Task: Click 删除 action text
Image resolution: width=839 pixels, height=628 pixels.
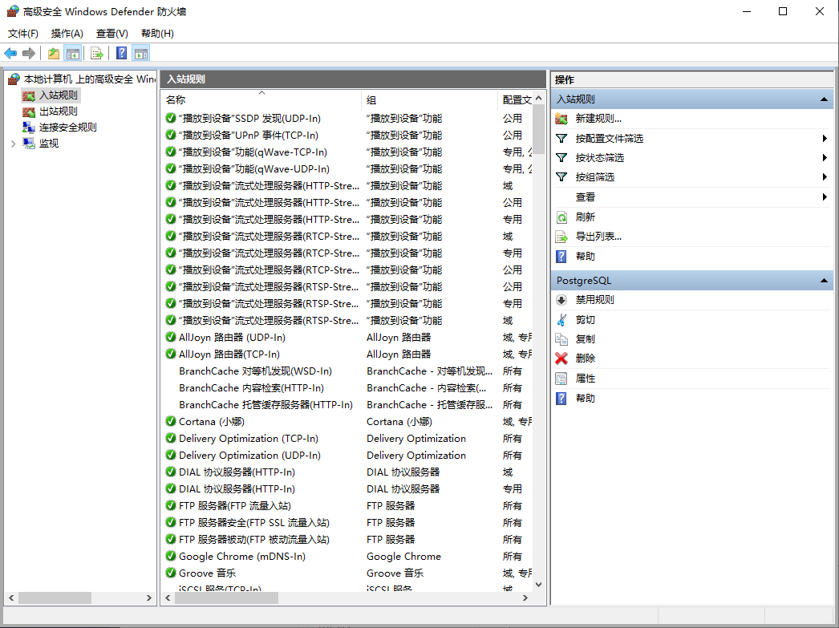Action: pos(586,359)
